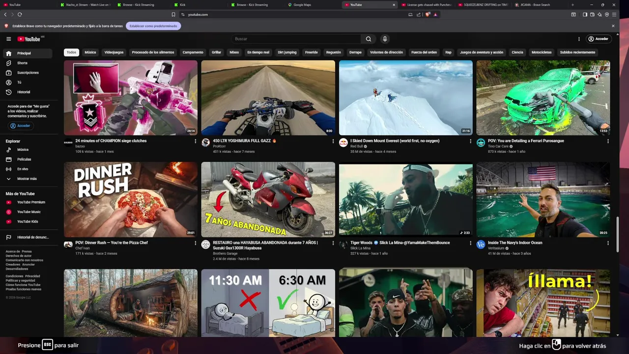Open the CHAMPION siege clutches video thumbnail
The image size is (629, 354).
(x=131, y=98)
